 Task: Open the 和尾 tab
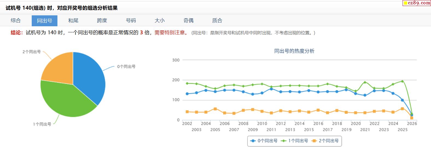coord(73,21)
